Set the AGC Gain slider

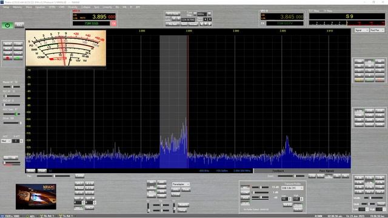coord(12,114)
